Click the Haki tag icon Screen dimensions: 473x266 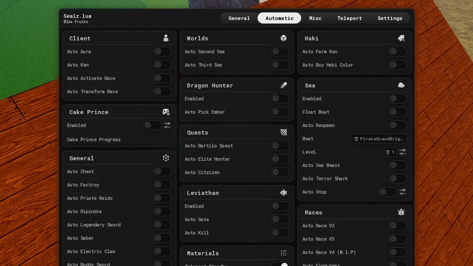tap(401, 38)
